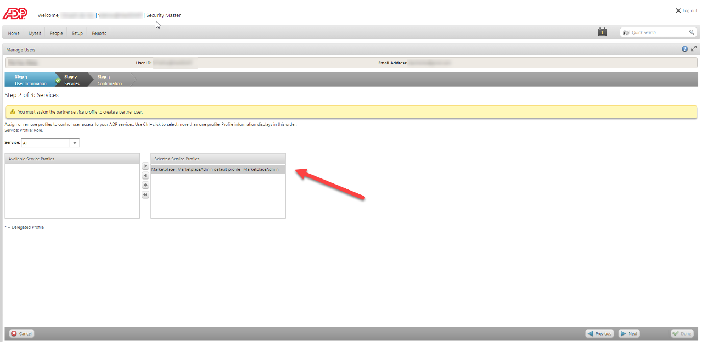Click the Next button
This screenshot has width=707, height=346.
pyautogui.click(x=629, y=333)
